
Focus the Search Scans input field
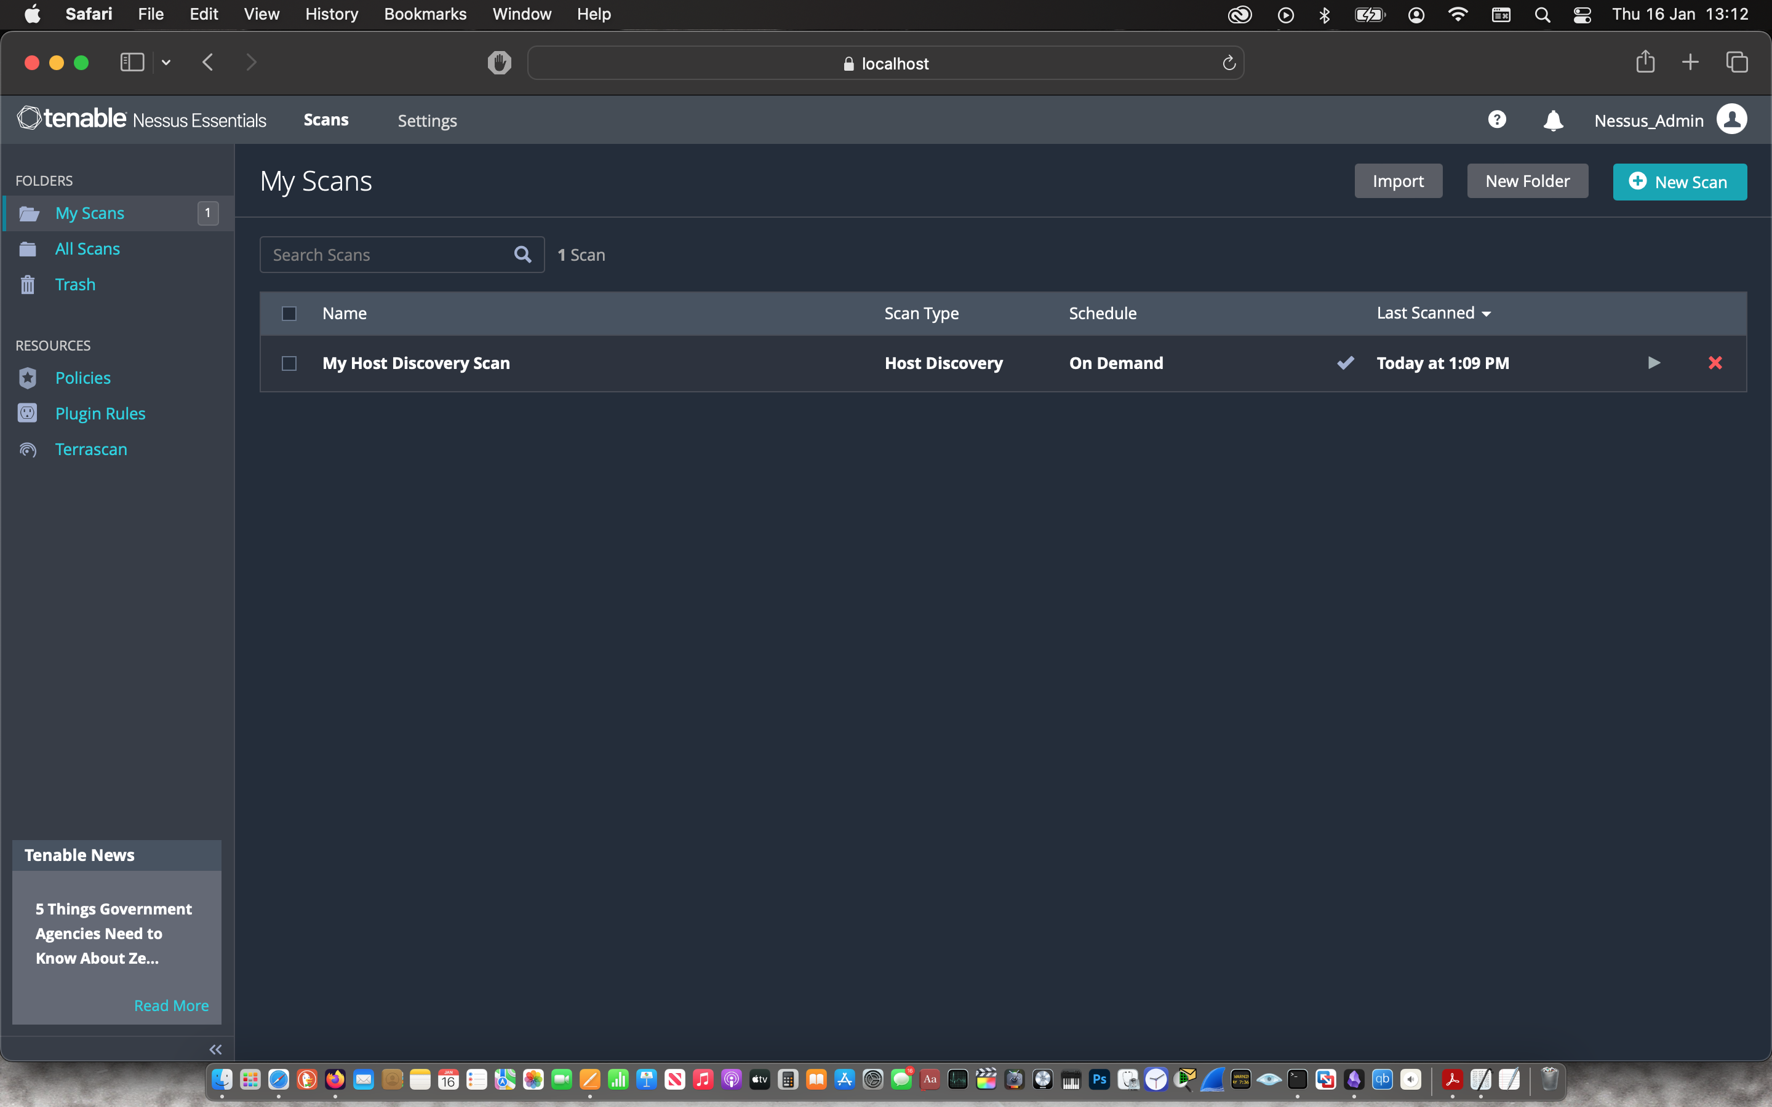tap(388, 255)
